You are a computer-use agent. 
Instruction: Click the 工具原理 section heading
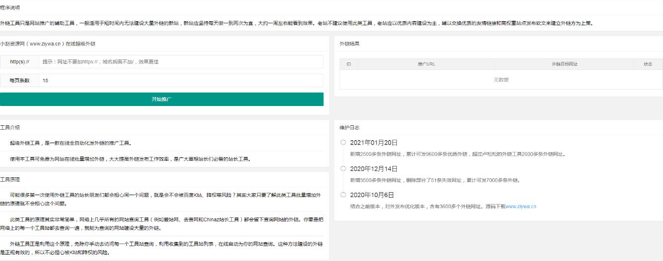tap(10, 179)
